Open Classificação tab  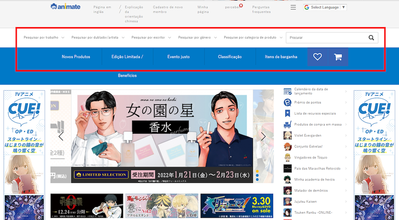(x=230, y=56)
